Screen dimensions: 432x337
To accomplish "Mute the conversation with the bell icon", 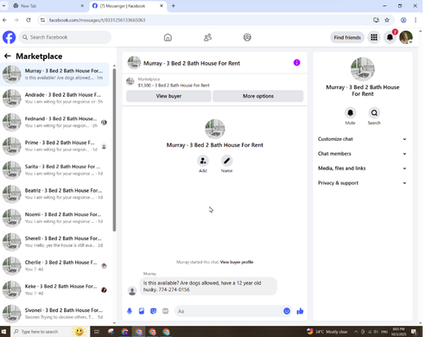I will pyautogui.click(x=350, y=113).
